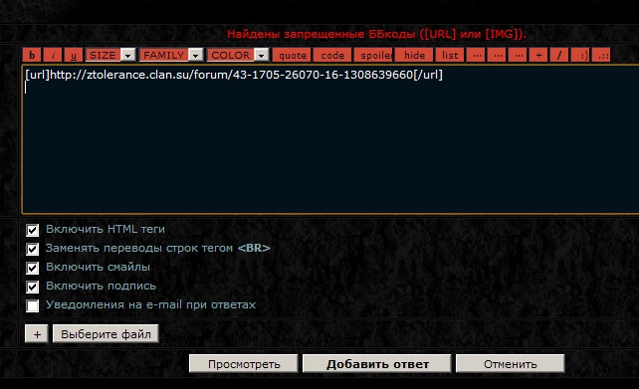This screenshot has width=639, height=389.
Task: Insert a hide tag
Action: (414, 55)
